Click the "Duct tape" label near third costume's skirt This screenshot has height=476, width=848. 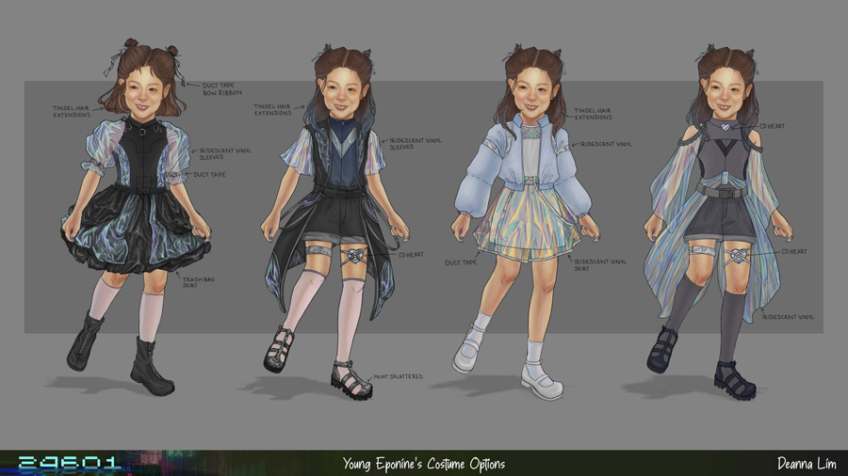(x=458, y=262)
